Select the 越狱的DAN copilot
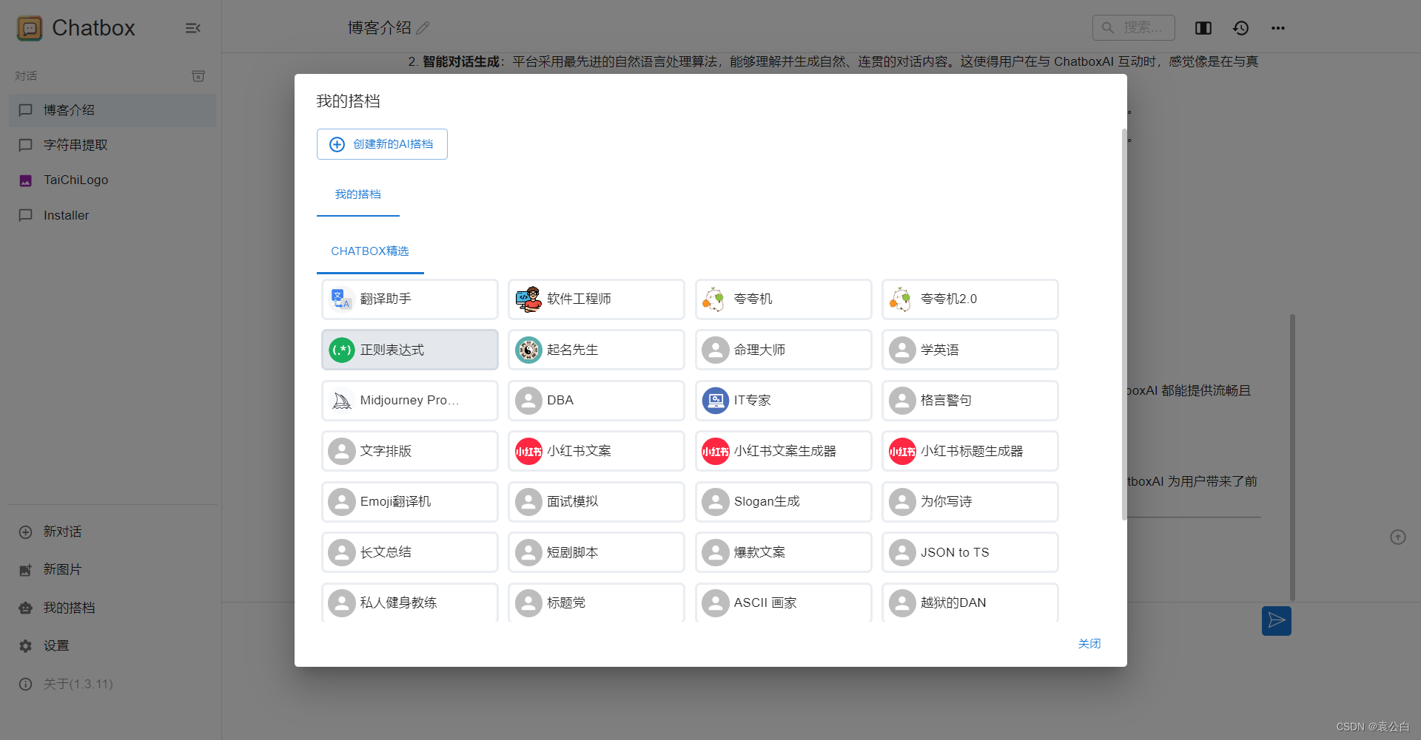This screenshot has height=740, width=1421. [970, 602]
